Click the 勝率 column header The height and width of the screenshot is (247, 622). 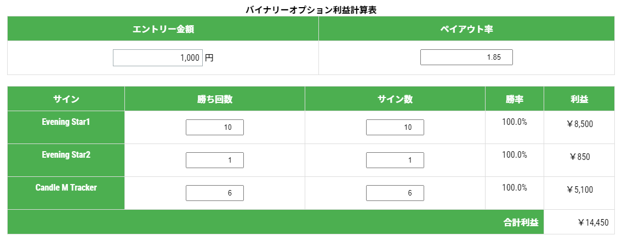[x=515, y=99]
